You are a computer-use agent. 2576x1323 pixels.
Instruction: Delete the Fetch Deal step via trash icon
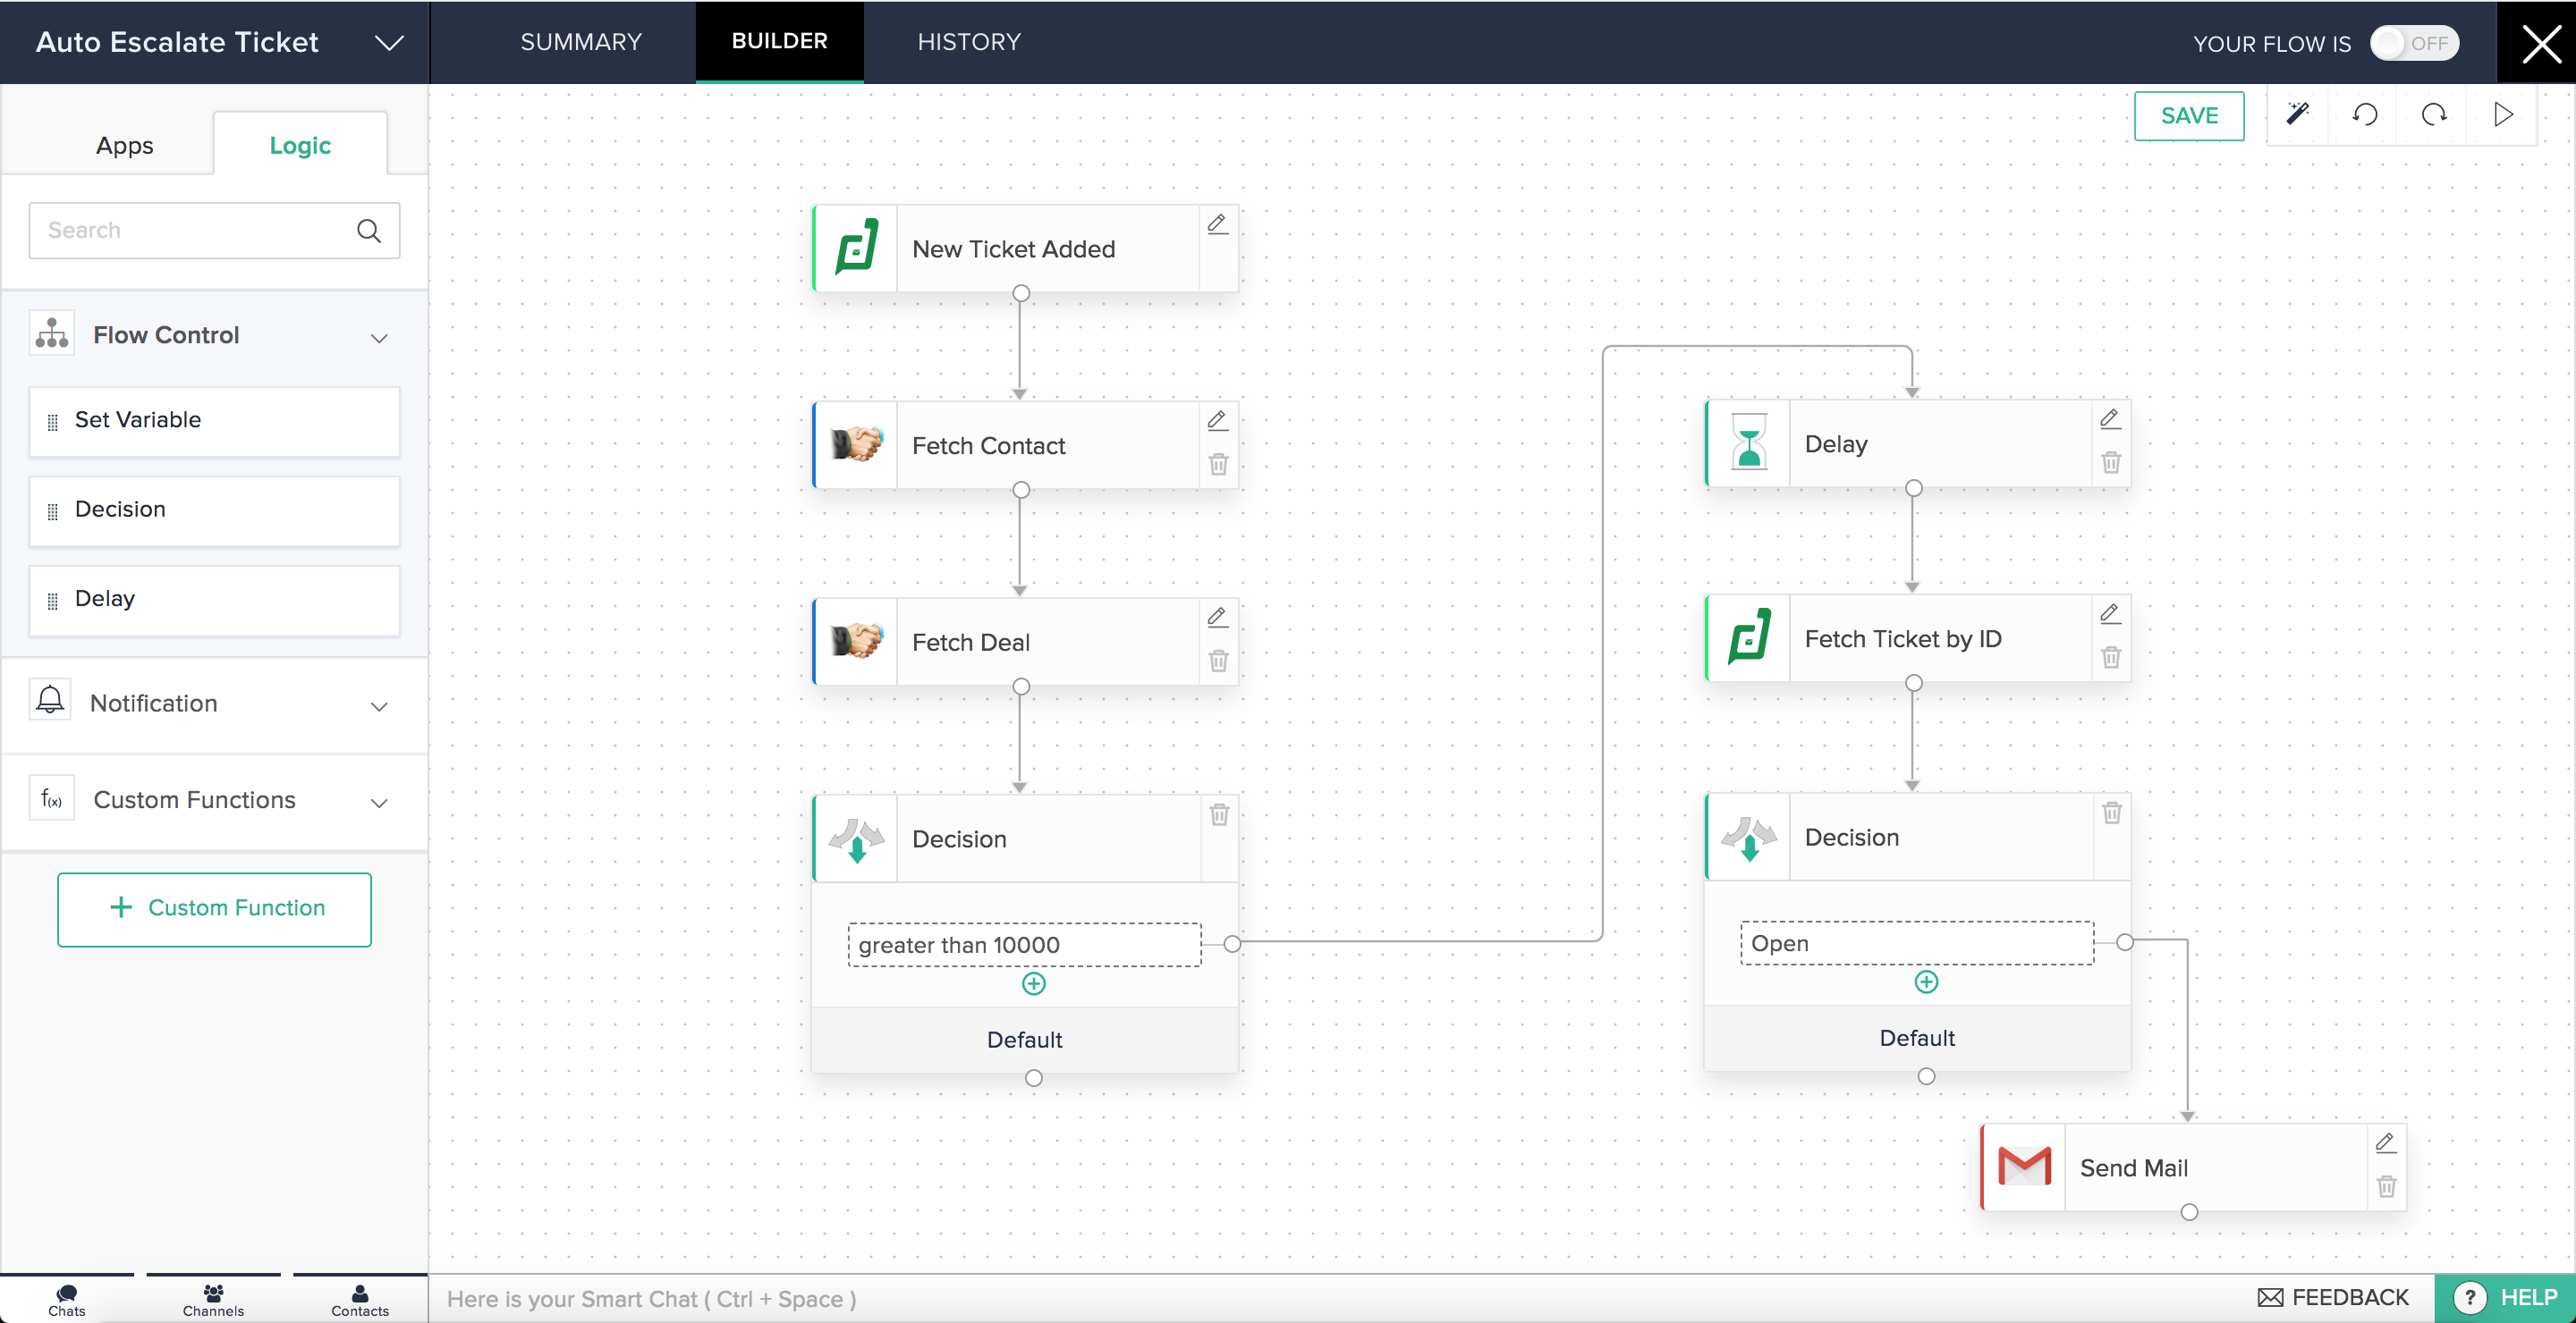[1218, 661]
